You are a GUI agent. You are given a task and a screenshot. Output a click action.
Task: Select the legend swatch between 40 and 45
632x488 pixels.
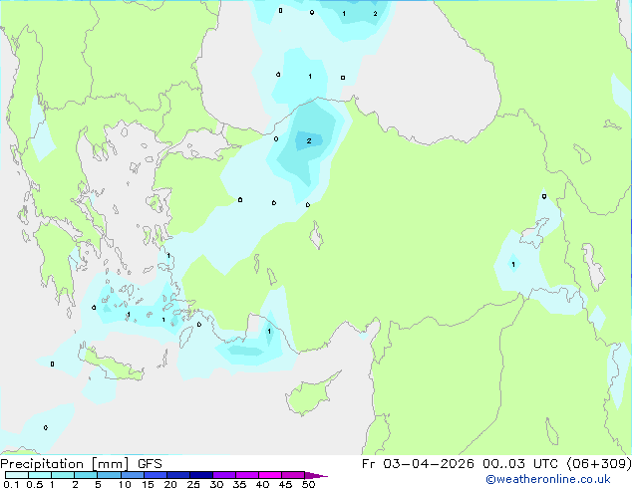tap(270, 475)
